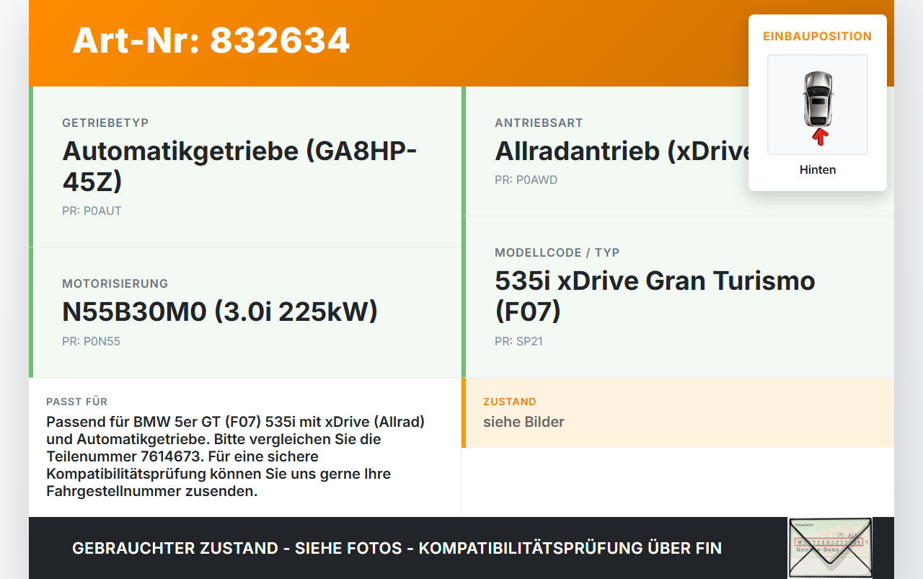Click the 'PR: P0N55' code
This screenshot has height=579, width=923.
[91, 342]
